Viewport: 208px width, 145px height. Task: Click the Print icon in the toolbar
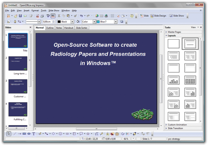tap(42, 16)
